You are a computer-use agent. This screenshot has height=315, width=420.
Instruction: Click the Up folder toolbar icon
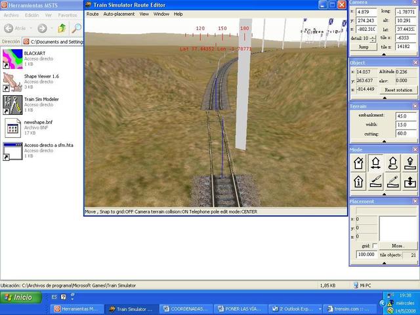pyautogui.click(x=61, y=28)
